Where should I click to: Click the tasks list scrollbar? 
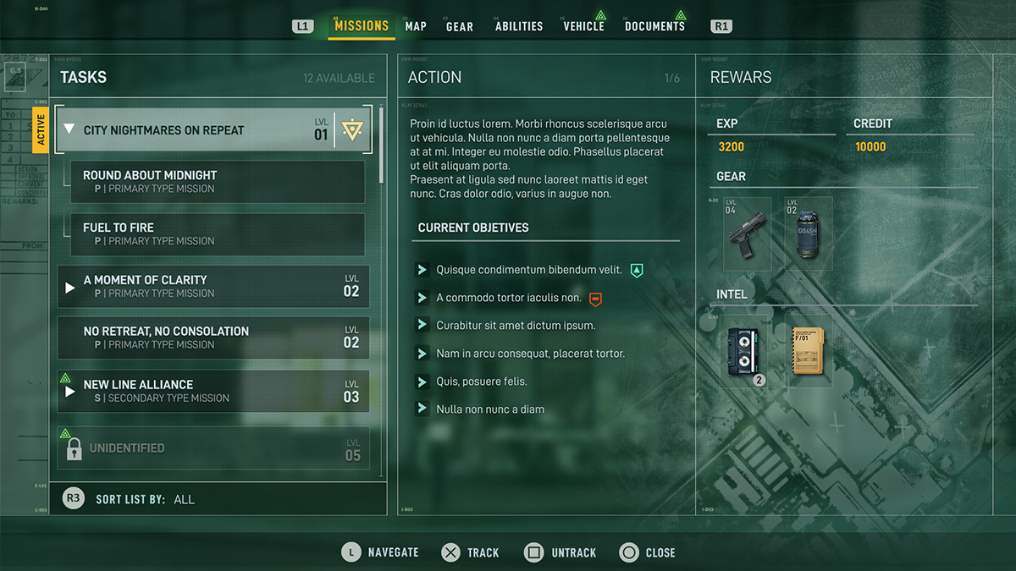point(382,144)
